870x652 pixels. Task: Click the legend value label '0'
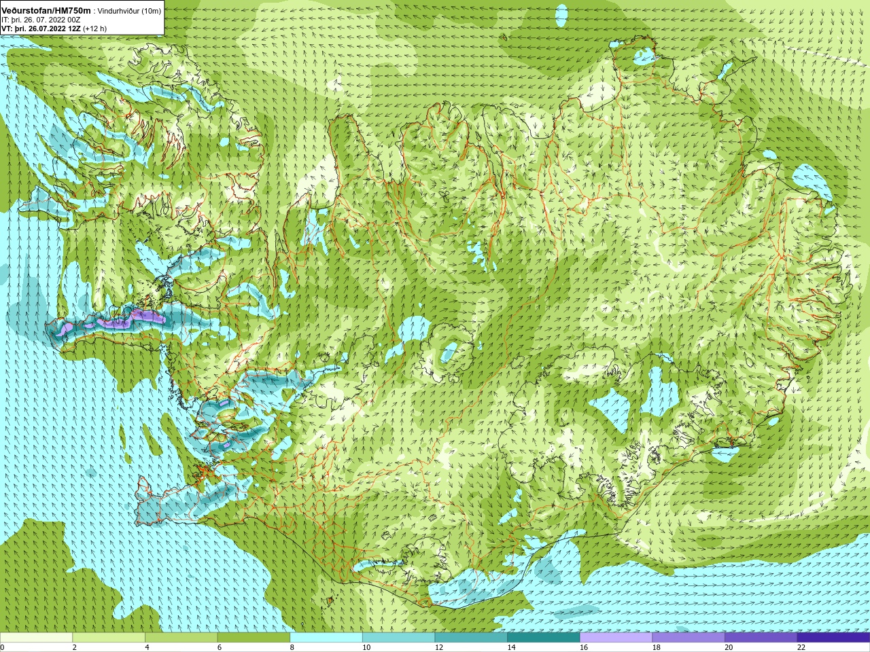[x=3, y=647]
